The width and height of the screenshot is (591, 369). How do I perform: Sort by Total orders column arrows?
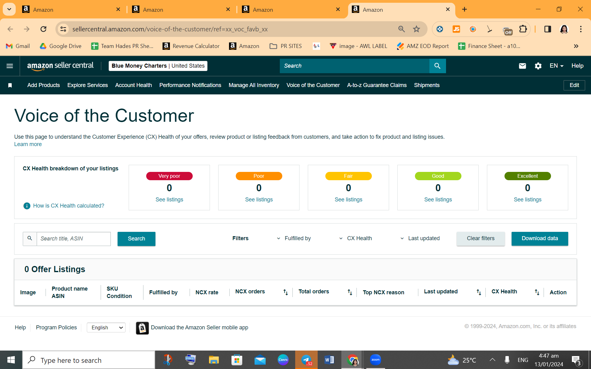(350, 292)
